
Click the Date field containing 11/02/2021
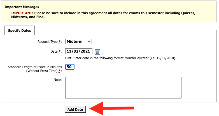79,51
